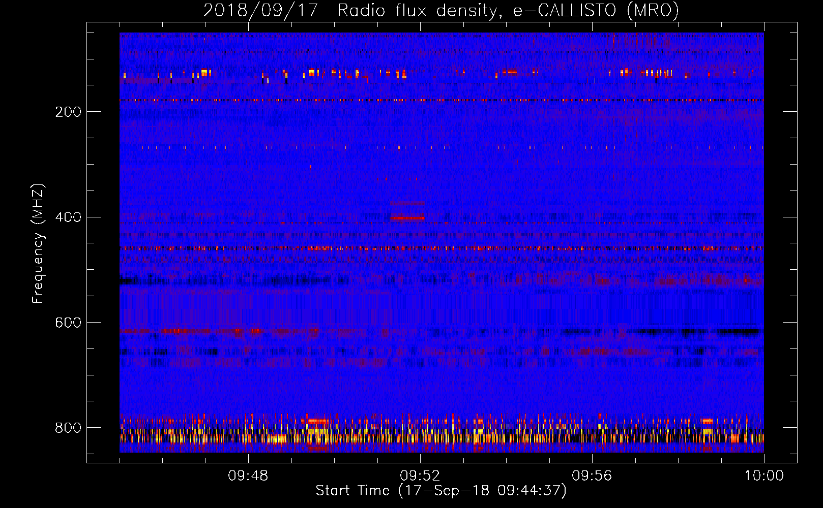Click the 09:56 time tick label
Screen dimensions: 823x508
pos(592,476)
